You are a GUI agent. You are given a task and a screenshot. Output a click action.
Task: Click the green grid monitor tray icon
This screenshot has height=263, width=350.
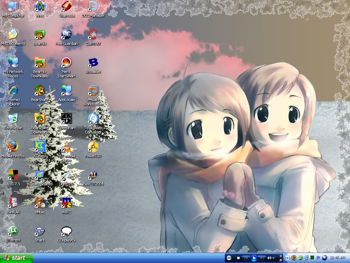[x=312, y=258]
